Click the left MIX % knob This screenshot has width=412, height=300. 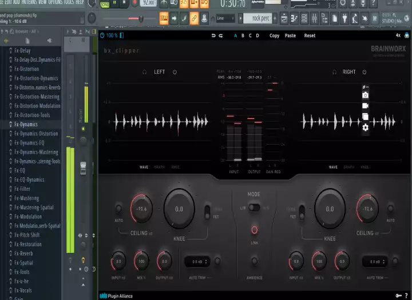141,261
